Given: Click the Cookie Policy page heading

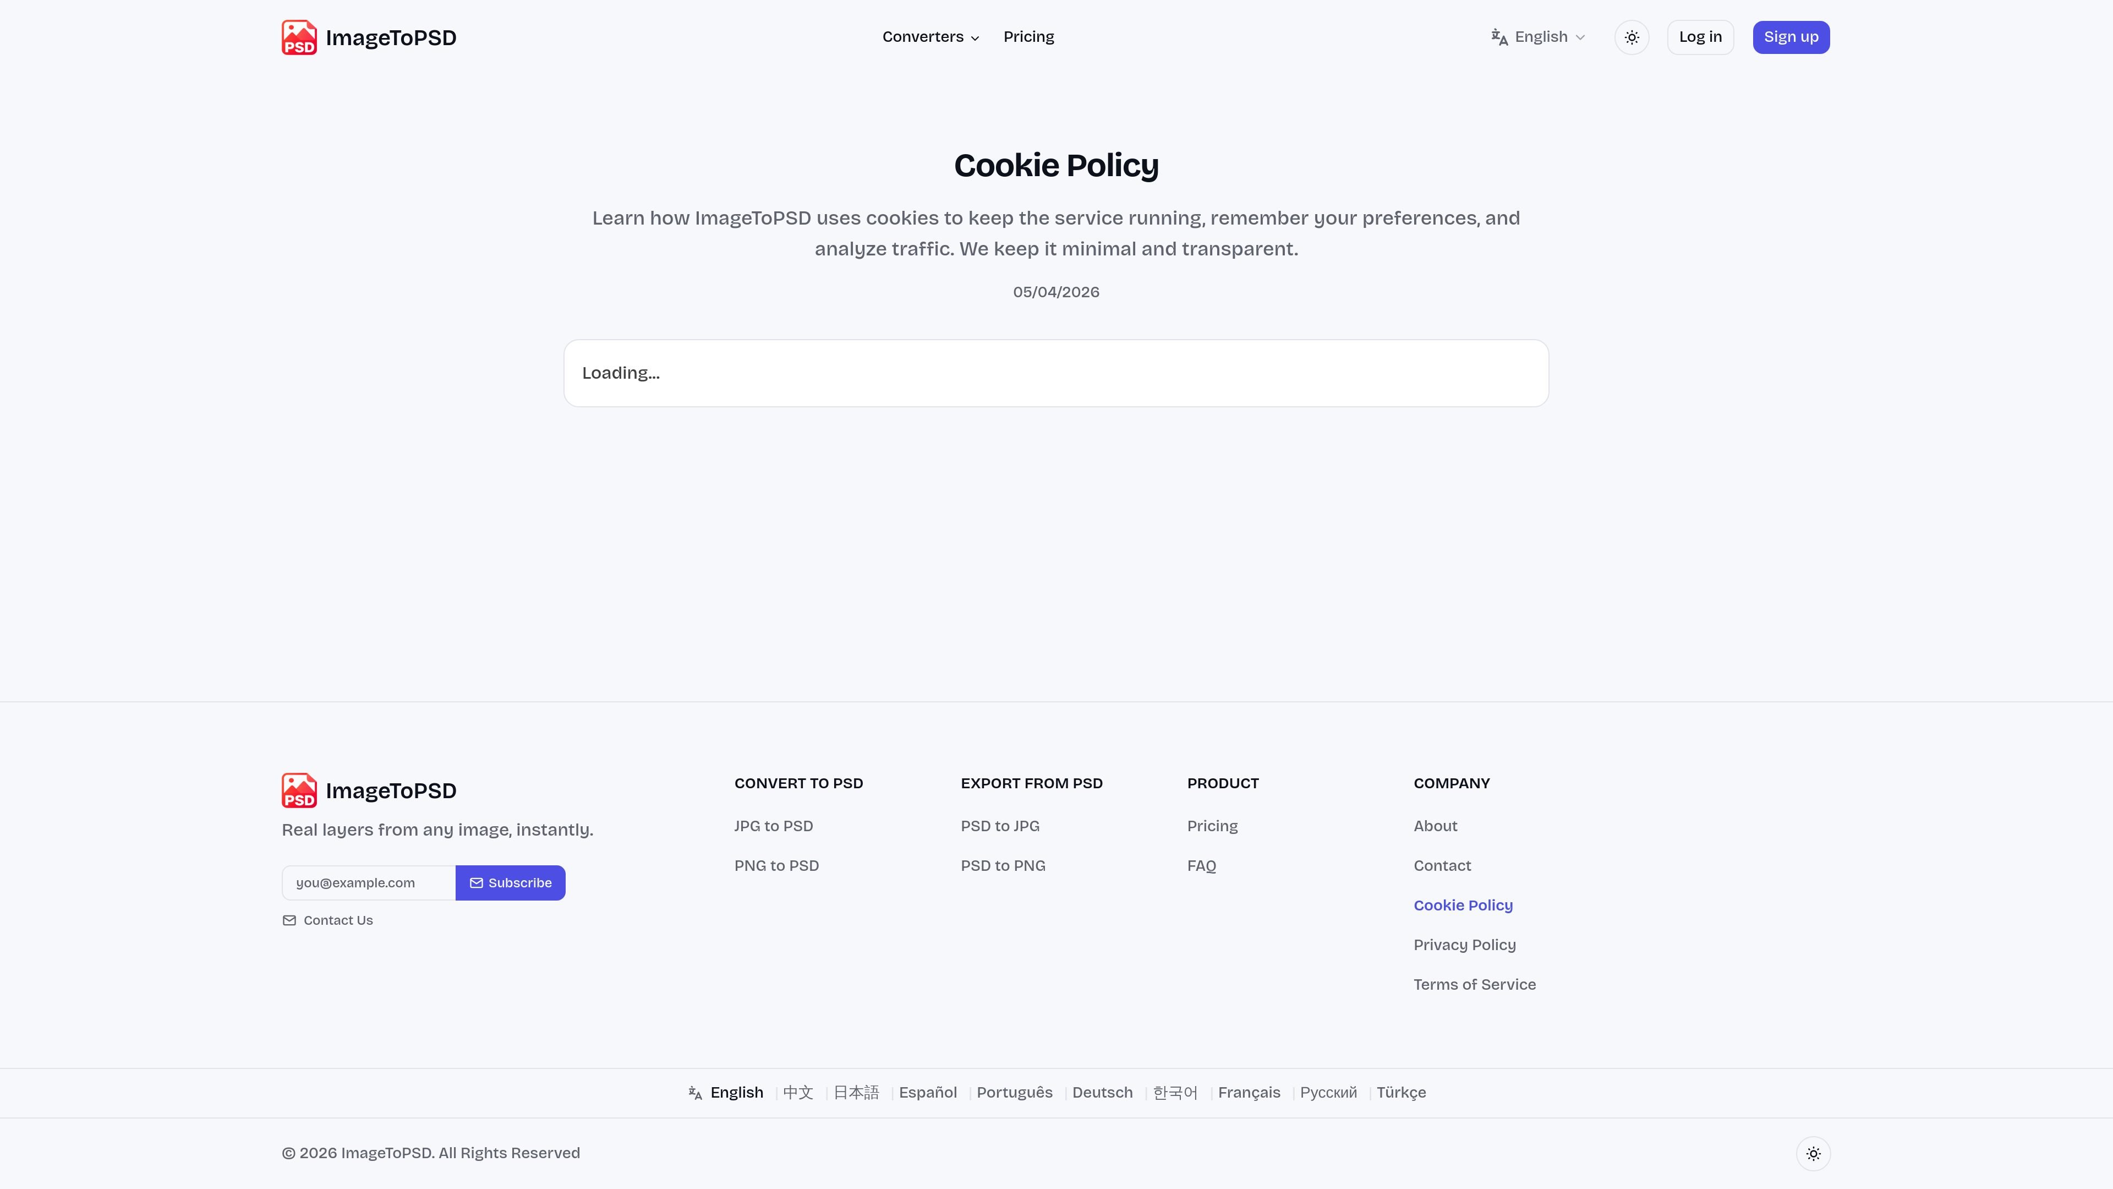Looking at the screenshot, I should pyautogui.click(x=1056, y=166).
